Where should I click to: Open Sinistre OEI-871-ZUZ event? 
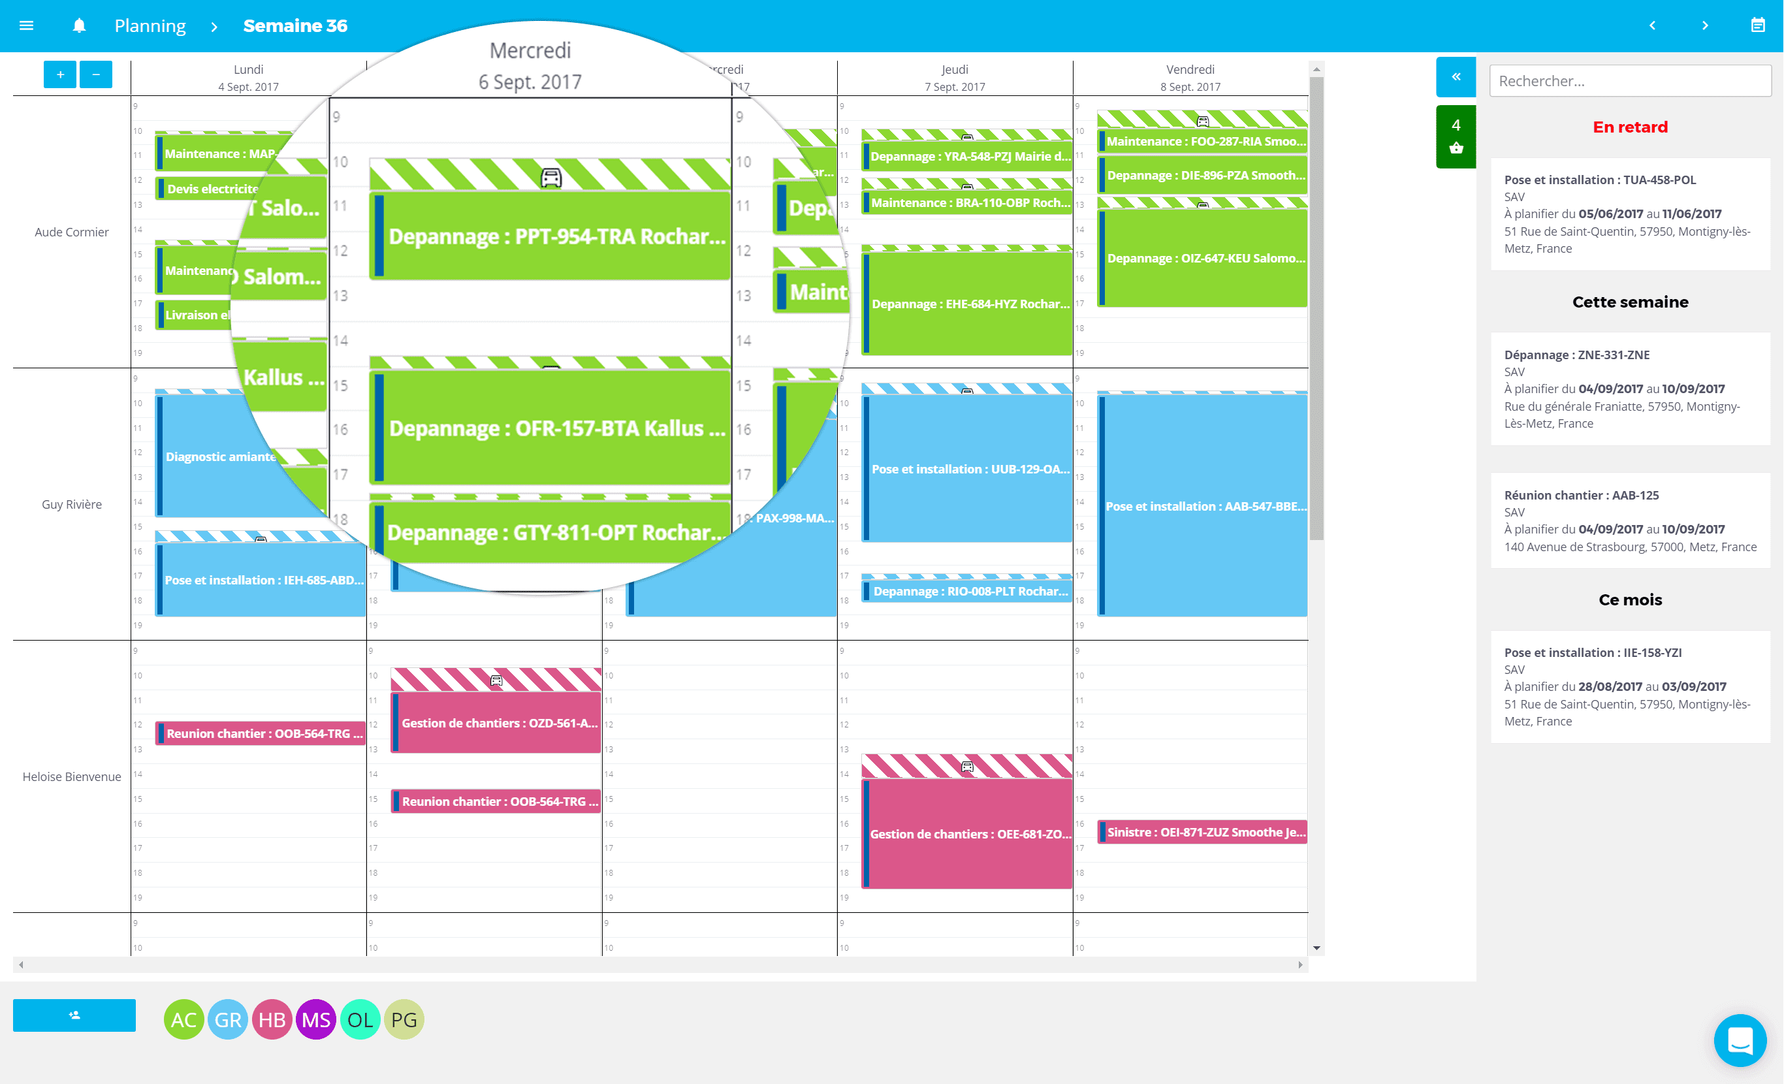pyautogui.click(x=1203, y=832)
